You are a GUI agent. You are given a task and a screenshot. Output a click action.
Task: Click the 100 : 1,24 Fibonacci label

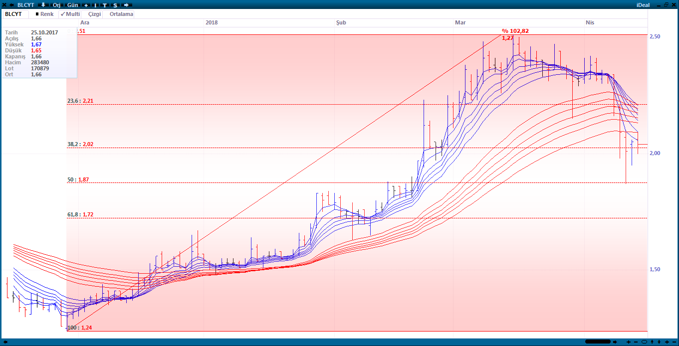coord(79,328)
